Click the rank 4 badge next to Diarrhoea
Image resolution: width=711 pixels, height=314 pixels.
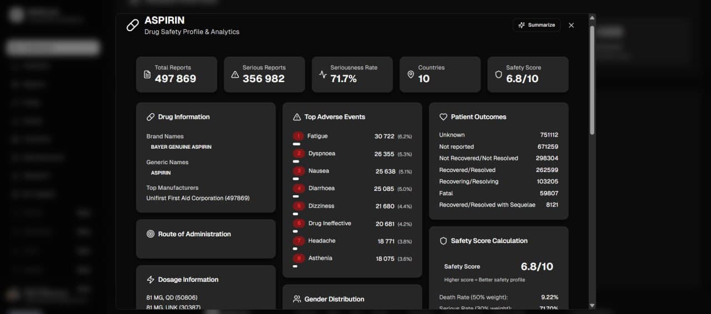point(299,189)
